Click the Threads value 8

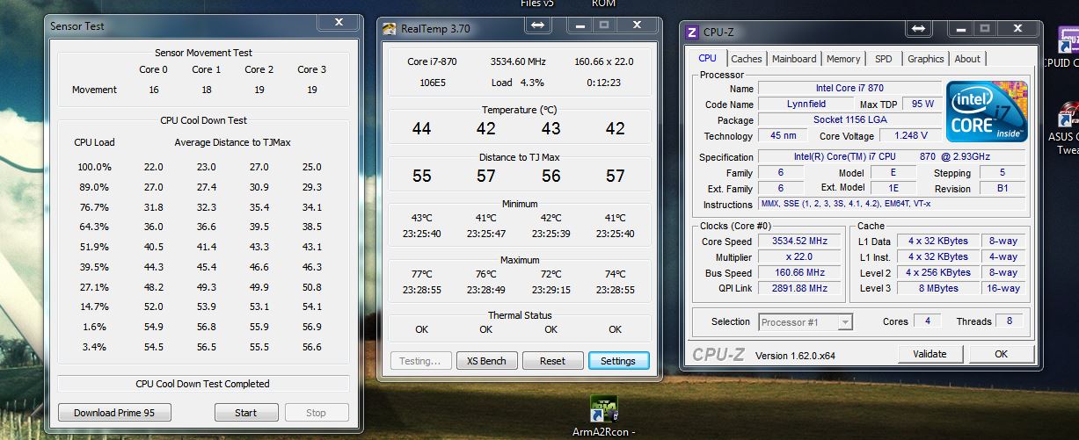click(x=1010, y=321)
